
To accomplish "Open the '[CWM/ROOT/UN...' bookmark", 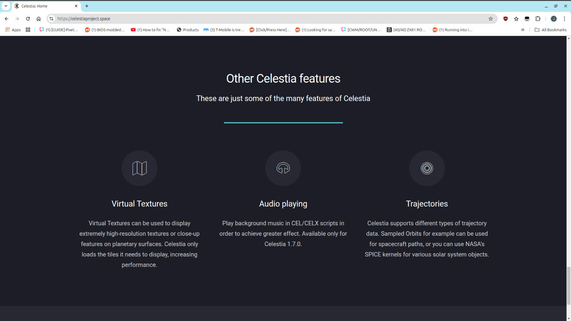I will pos(361,30).
